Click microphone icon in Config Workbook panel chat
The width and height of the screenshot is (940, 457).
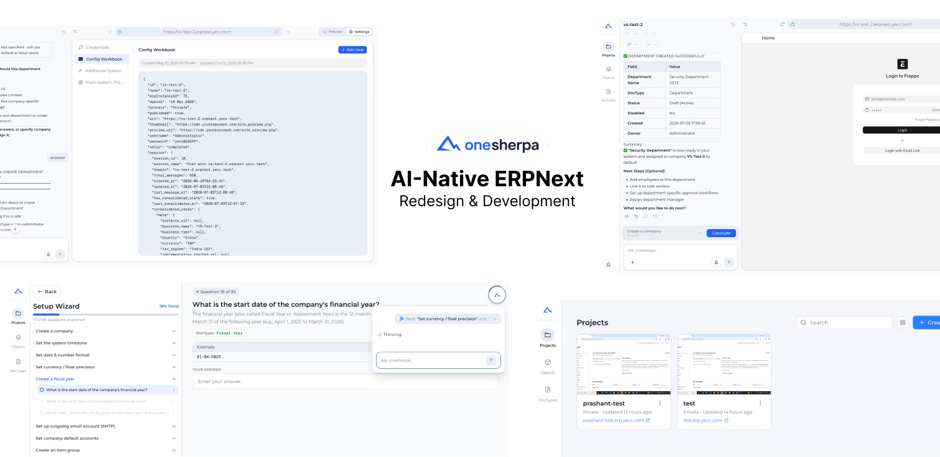tap(48, 254)
